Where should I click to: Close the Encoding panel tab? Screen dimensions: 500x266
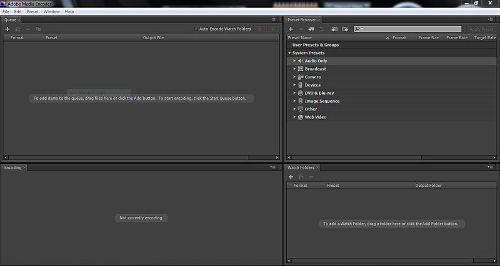click(x=24, y=168)
